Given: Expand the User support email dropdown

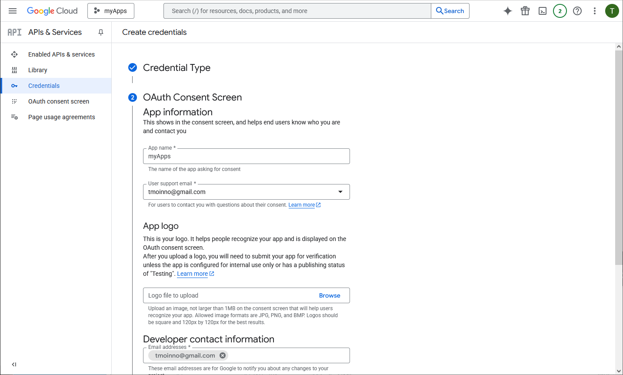Looking at the screenshot, I should pyautogui.click(x=340, y=192).
